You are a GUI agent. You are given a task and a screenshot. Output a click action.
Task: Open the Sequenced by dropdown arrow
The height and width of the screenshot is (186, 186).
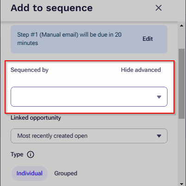(159, 97)
